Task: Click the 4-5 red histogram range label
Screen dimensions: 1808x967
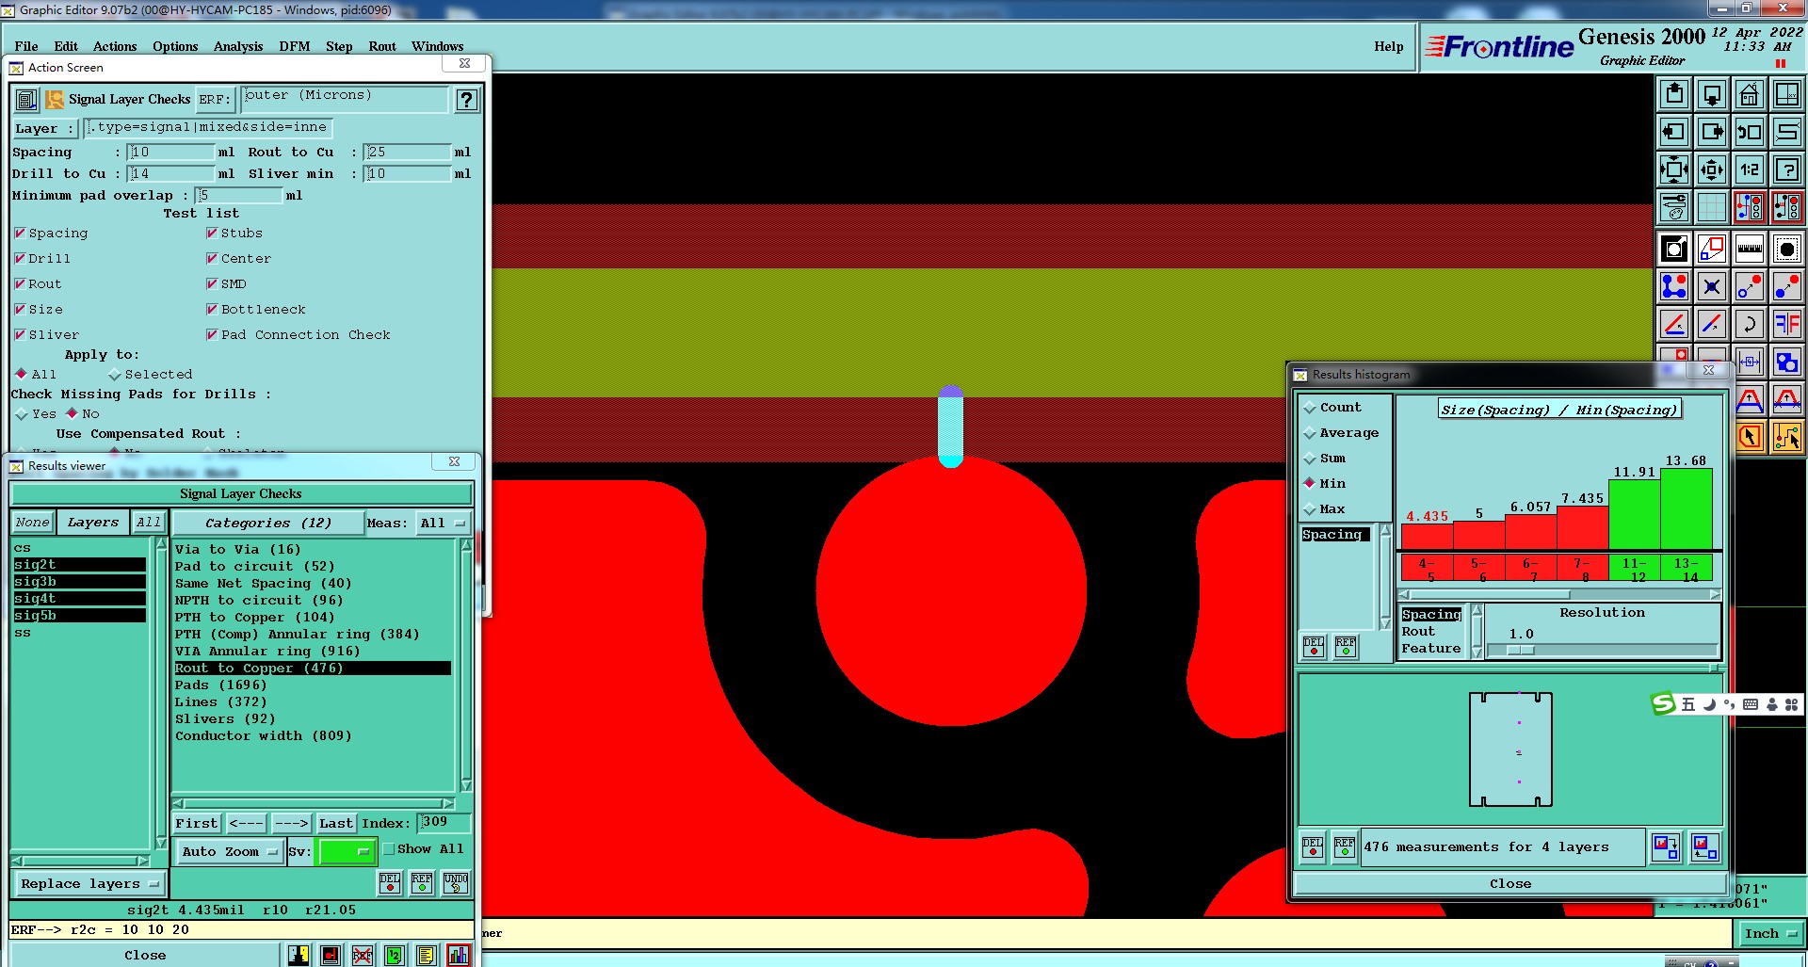Action: (1428, 569)
